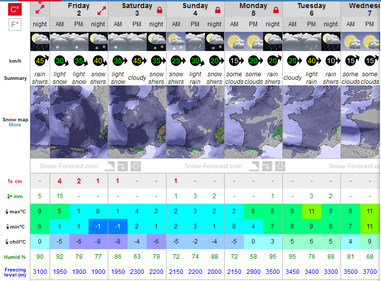This screenshot has width=381, height=281.
Task: Click the Saturday PM 45 km/h wind icon
Action: point(139,61)
